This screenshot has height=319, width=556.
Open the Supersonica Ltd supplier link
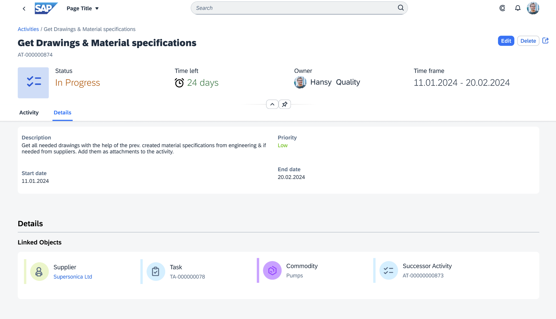[73, 277]
